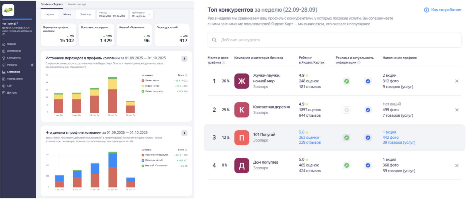
Task: Click the help icon near Место и доля трафика
Action: point(223,63)
